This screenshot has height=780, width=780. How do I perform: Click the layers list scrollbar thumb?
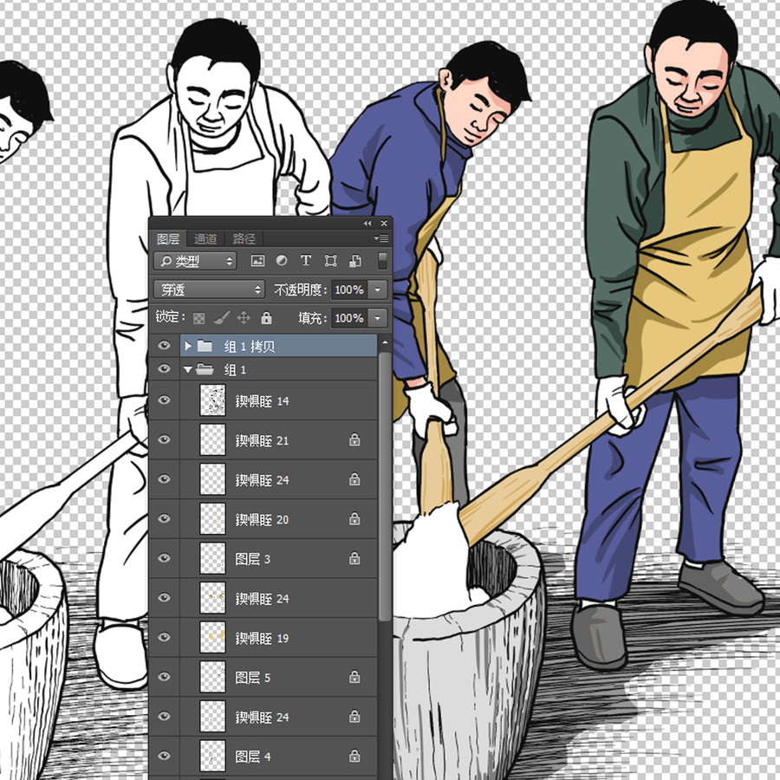point(385,486)
